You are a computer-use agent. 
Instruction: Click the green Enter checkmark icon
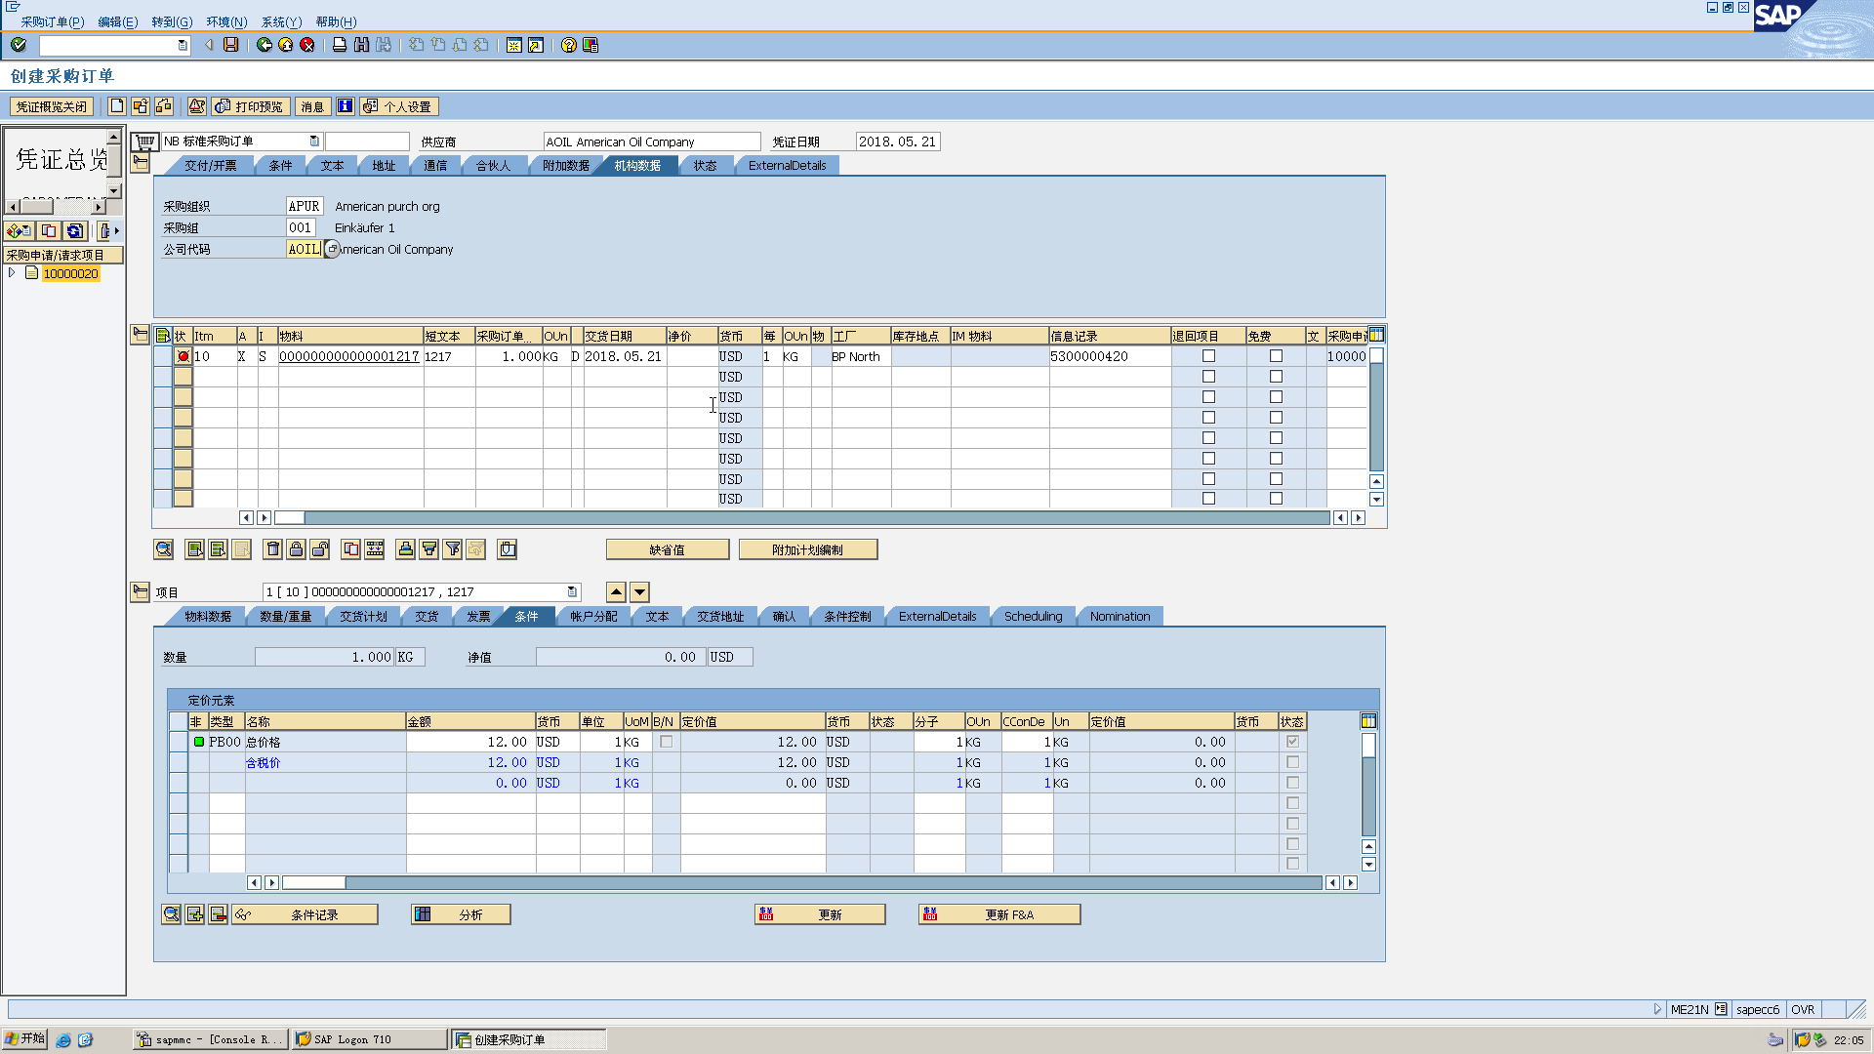(x=19, y=45)
